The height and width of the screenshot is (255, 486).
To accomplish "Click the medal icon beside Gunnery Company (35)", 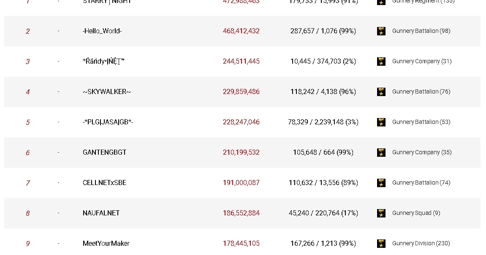I will (381, 153).
